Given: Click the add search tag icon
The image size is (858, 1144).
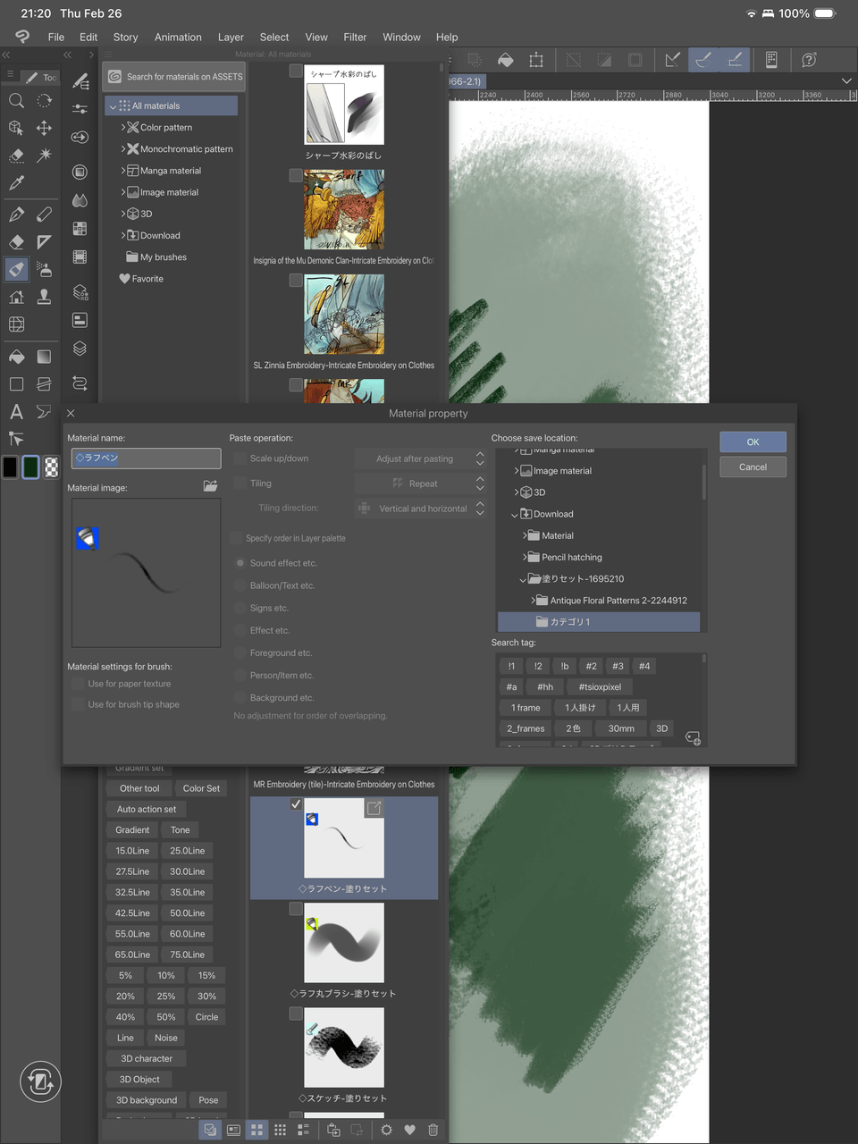Looking at the screenshot, I should pyautogui.click(x=693, y=737).
